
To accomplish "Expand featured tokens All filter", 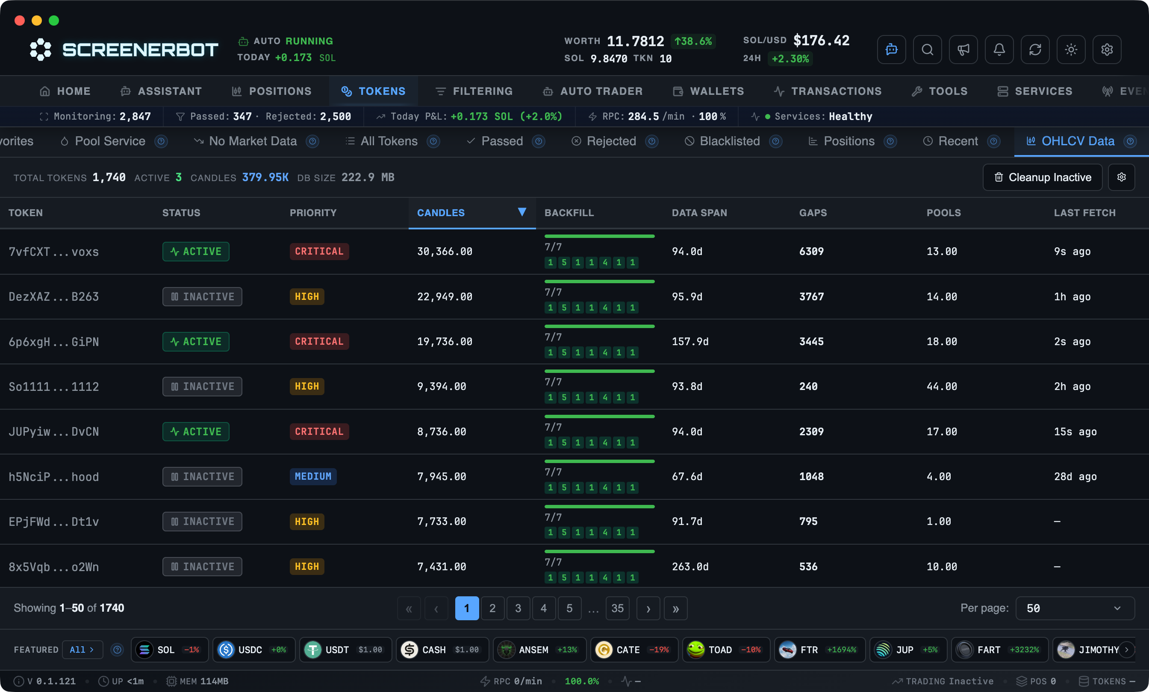I will pos(82,650).
